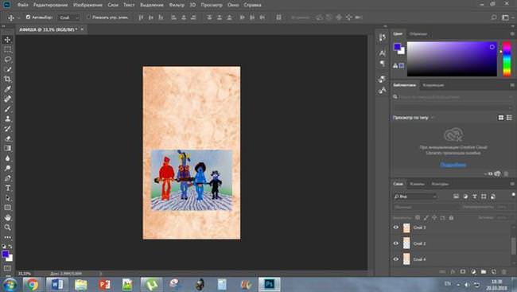
Task: Create a new layer via bottom icon
Action: 494,271
